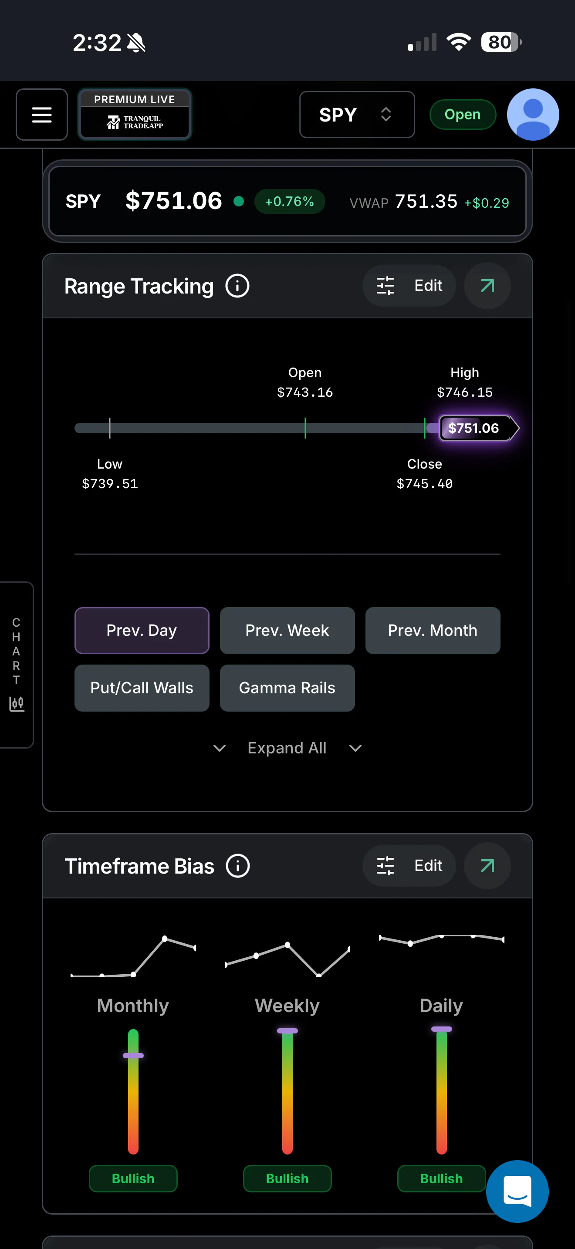
Task: Select the Put/Call Walls tab
Action: pyautogui.click(x=142, y=688)
